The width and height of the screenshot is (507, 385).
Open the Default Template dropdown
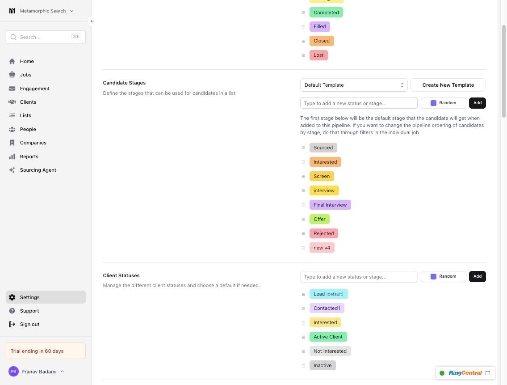click(354, 85)
